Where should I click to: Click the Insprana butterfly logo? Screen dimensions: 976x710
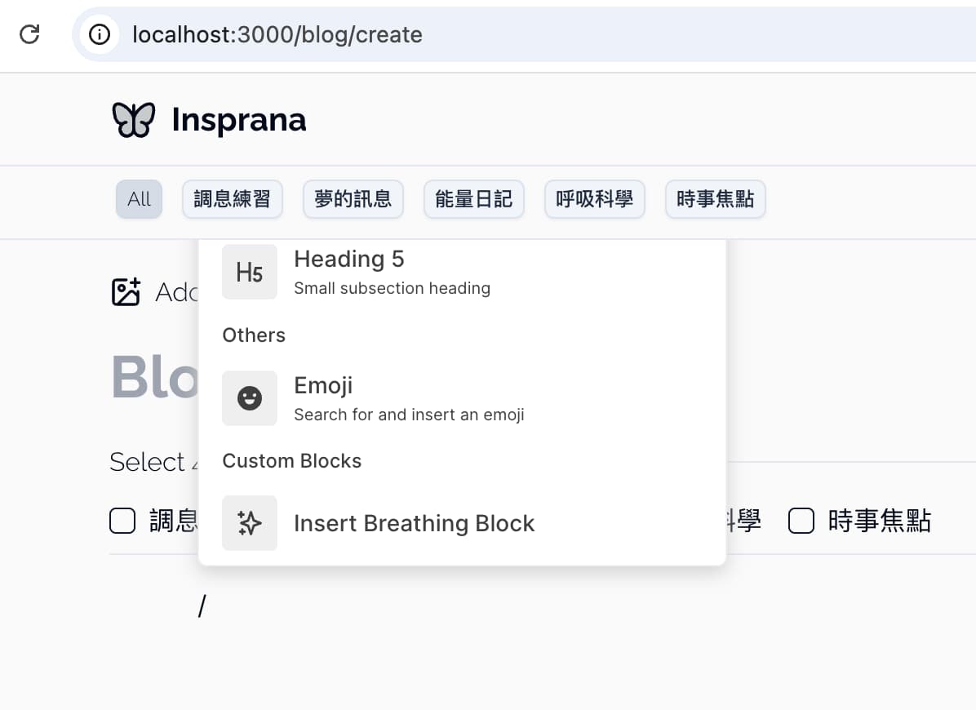(133, 120)
